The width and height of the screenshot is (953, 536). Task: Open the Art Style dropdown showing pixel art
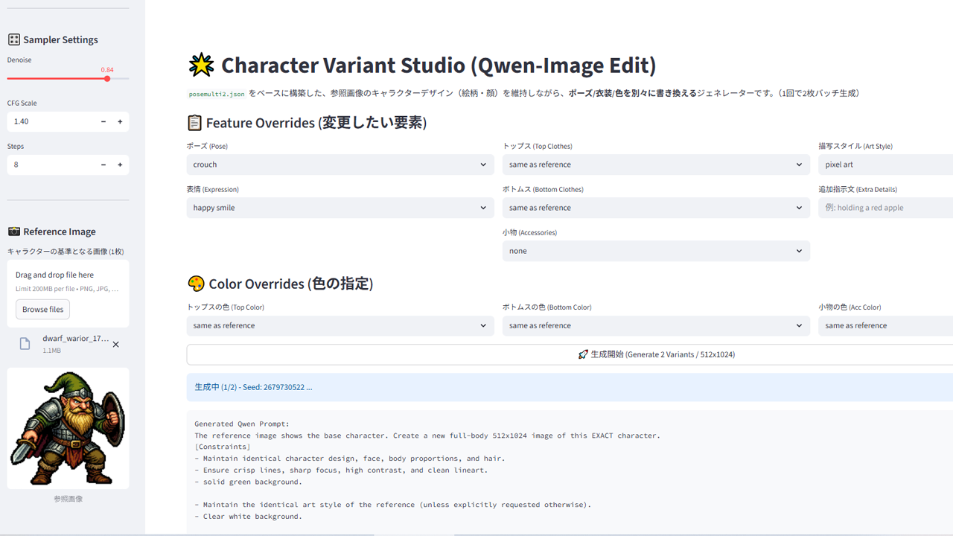coord(886,165)
